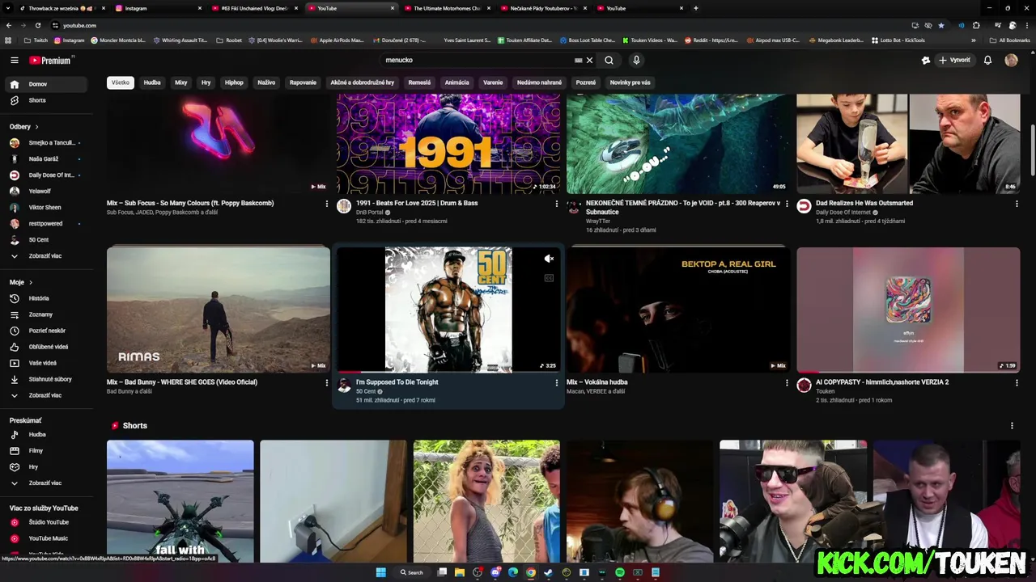This screenshot has width=1036, height=582.
Task: Open Smejko a Tanculienka subscription
Action: [47, 142]
